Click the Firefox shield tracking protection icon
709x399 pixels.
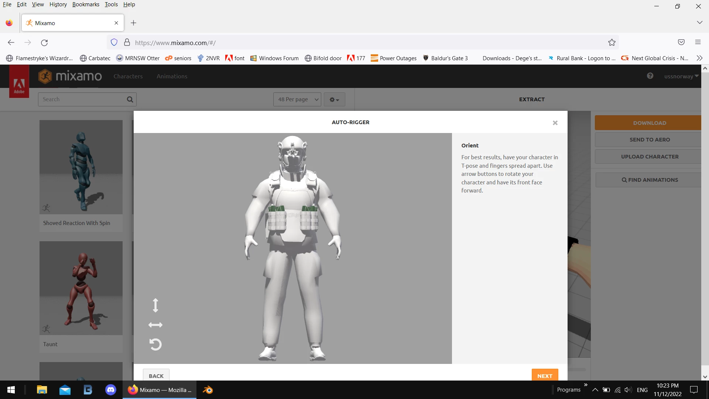(x=114, y=42)
